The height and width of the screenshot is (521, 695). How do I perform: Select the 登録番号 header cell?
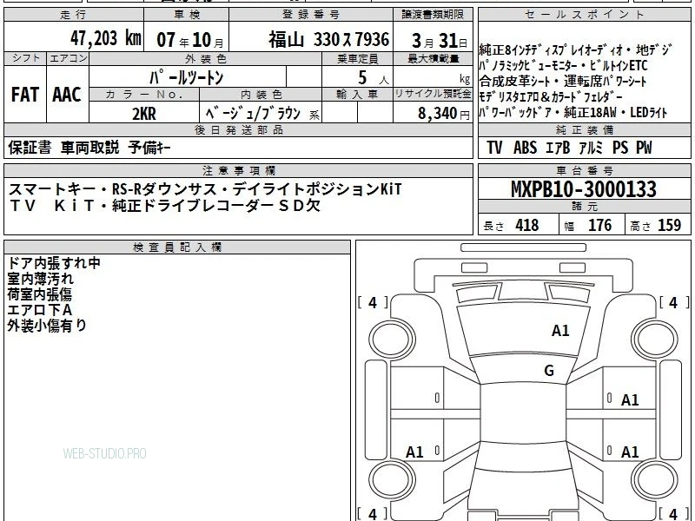pos(311,15)
